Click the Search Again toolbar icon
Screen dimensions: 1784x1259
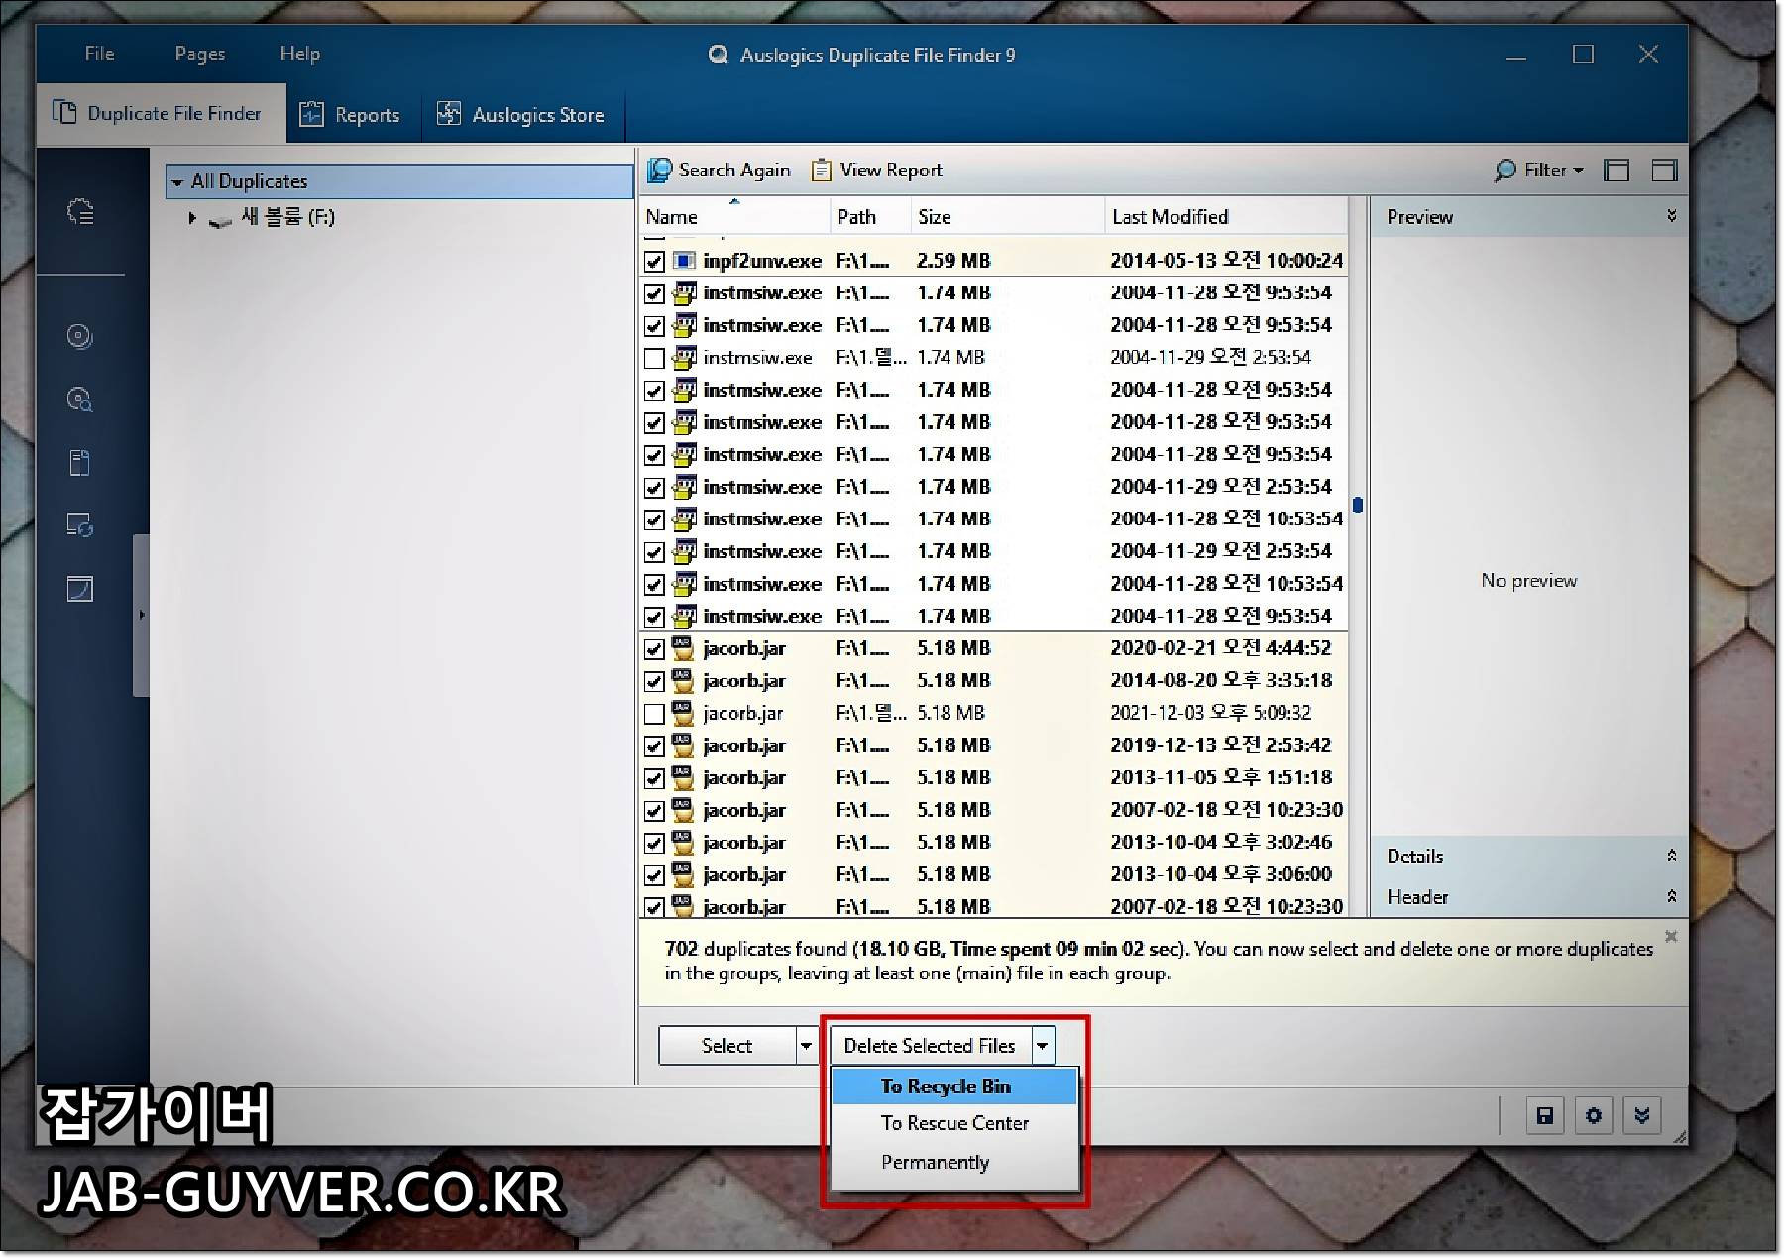pos(659,171)
